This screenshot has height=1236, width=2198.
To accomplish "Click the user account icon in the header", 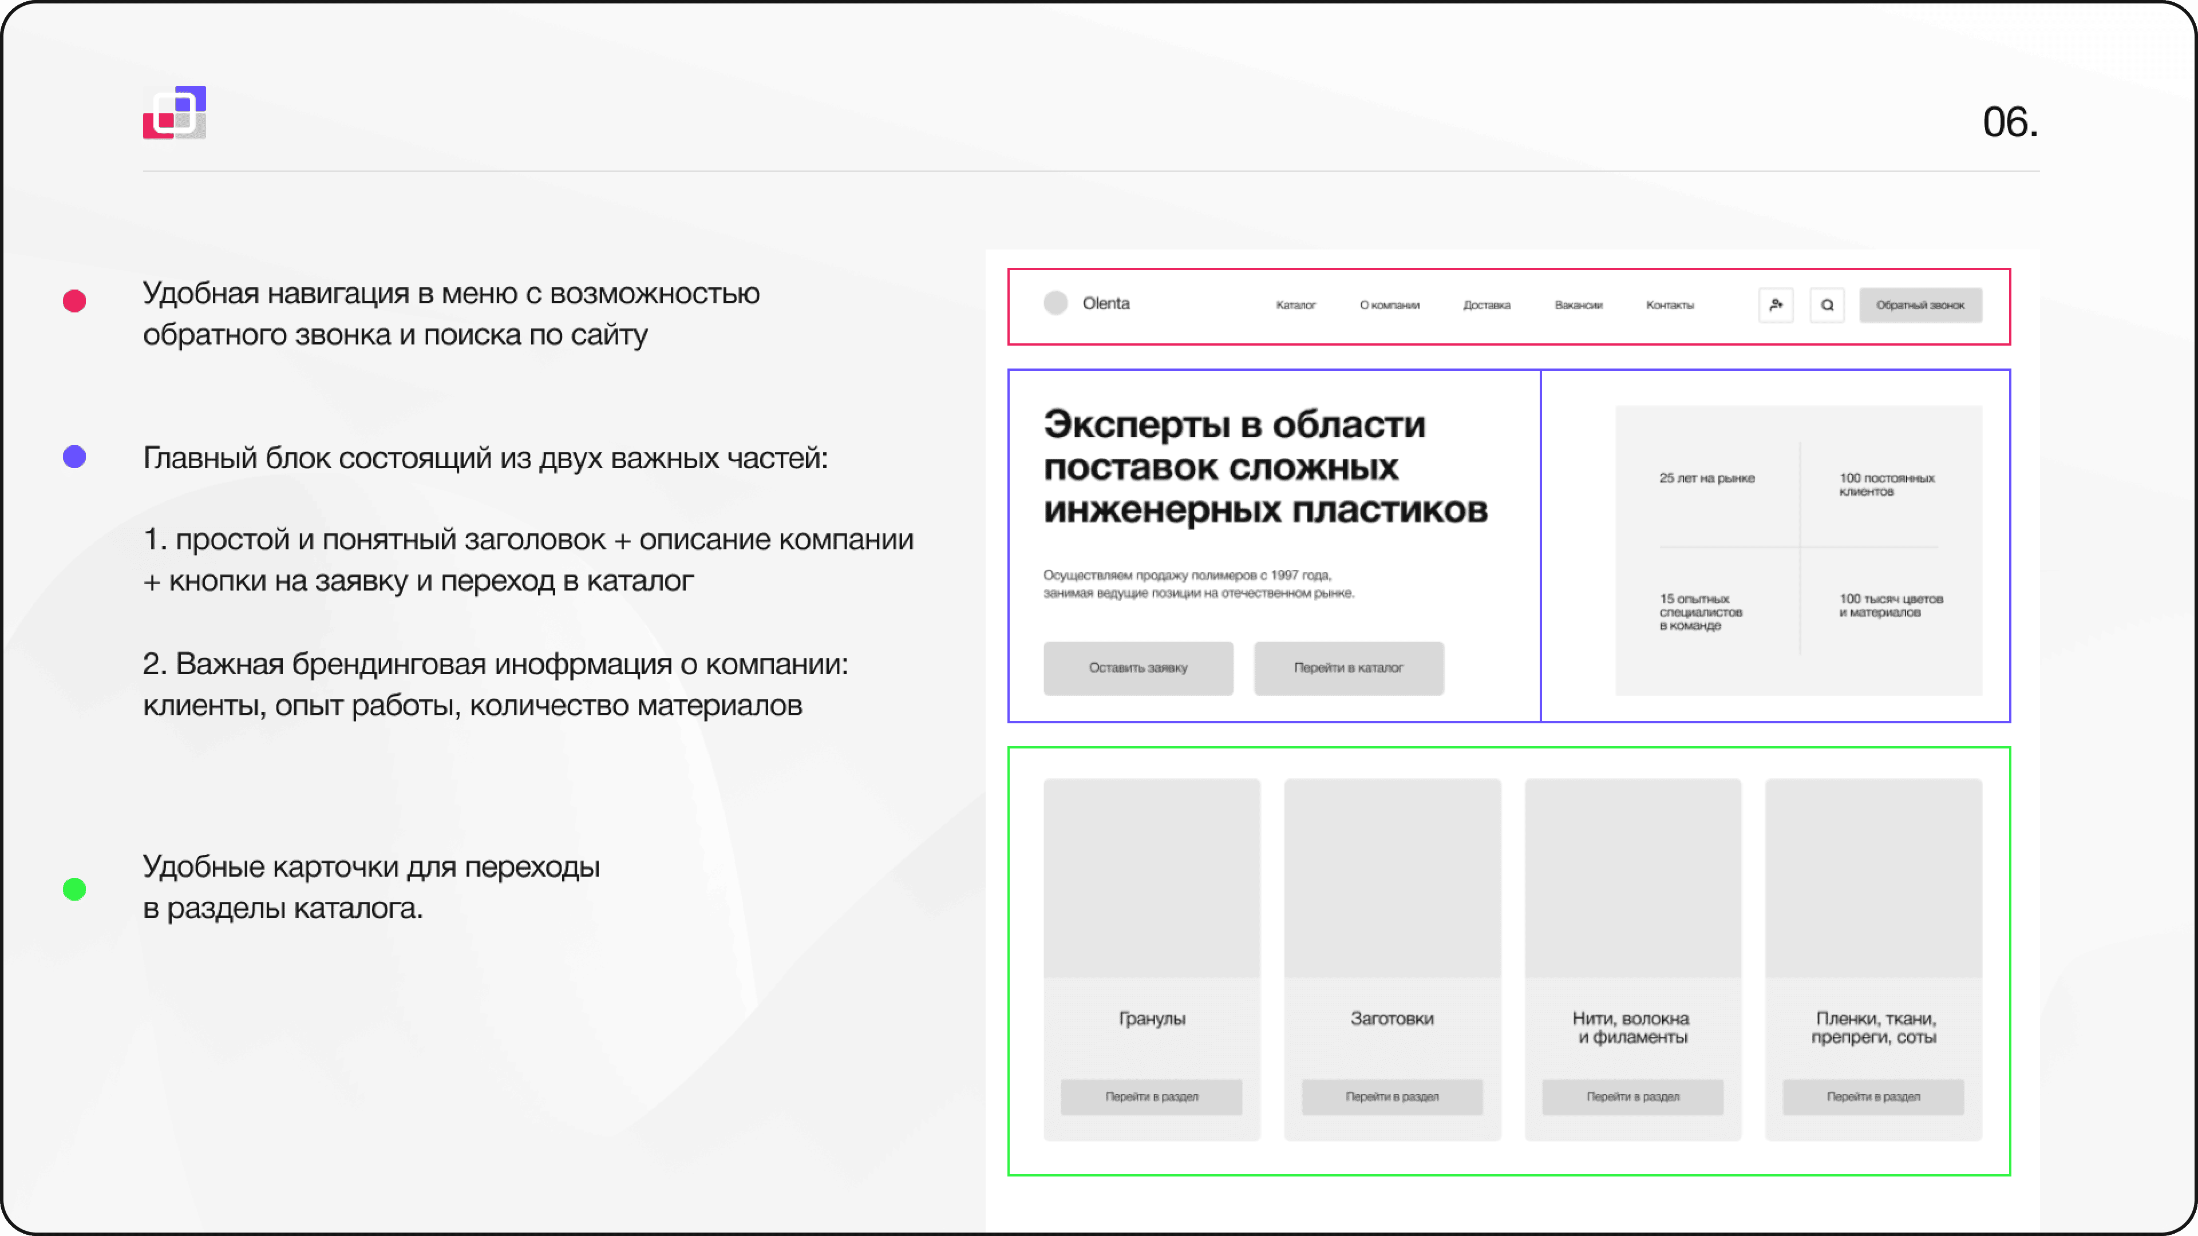I will click(1776, 304).
